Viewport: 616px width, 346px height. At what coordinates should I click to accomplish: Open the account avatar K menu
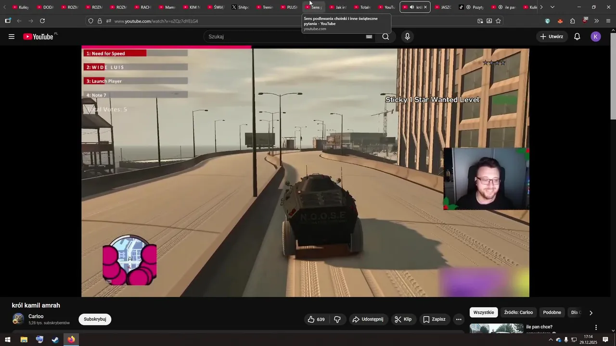[x=596, y=37]
